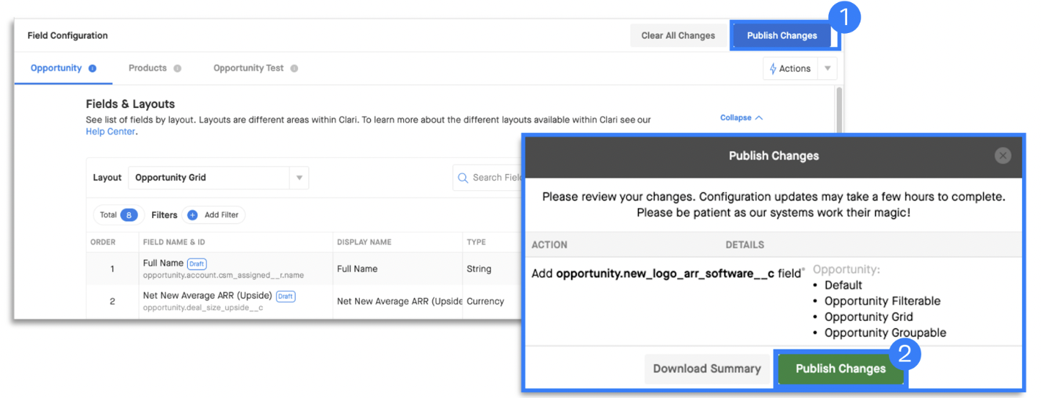Close the Publish Changes dialog
This screenshot has width=1041, height=398.
click(1003, 156)
